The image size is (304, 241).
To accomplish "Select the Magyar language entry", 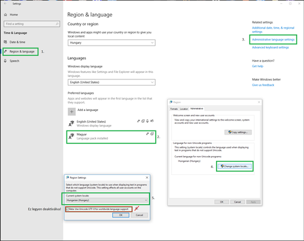I will [x=111, y=136].
